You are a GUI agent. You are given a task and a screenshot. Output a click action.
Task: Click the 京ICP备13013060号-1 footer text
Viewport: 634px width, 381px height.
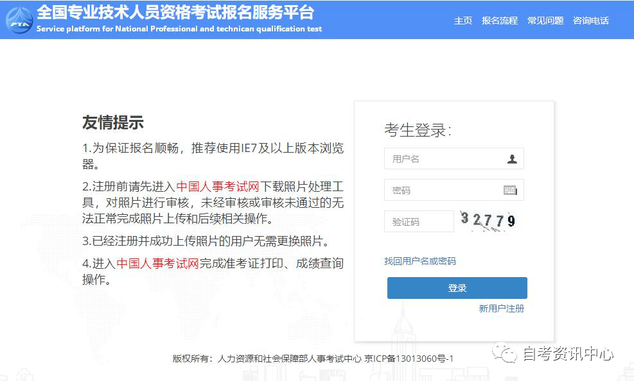pyautogui.click(x=409, y=359)
